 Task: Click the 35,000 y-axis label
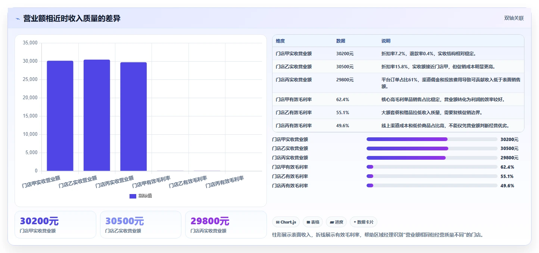[30, 43]
